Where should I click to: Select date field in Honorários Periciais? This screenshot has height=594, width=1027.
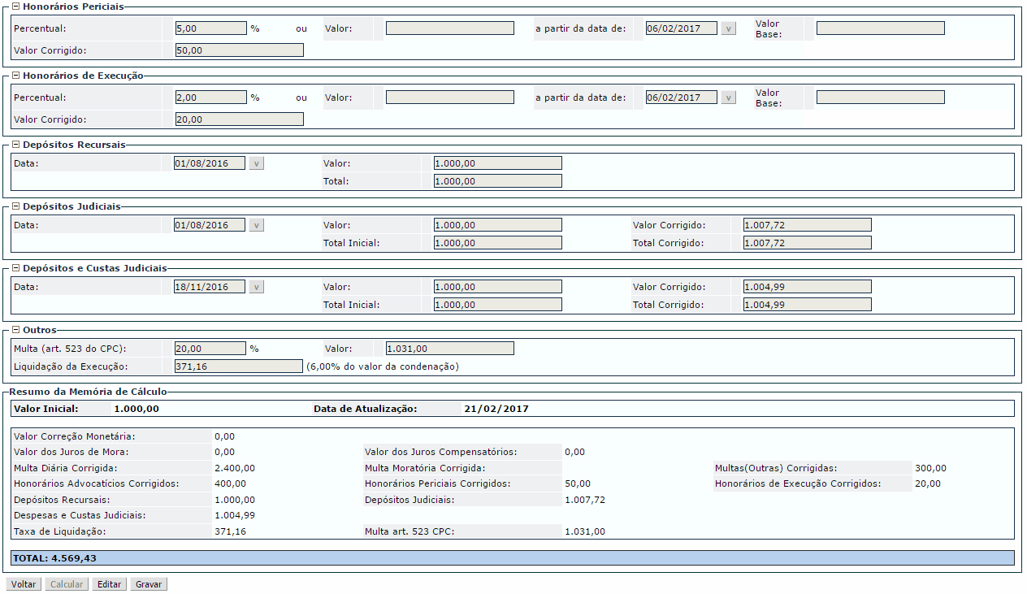tap(682, 28)
